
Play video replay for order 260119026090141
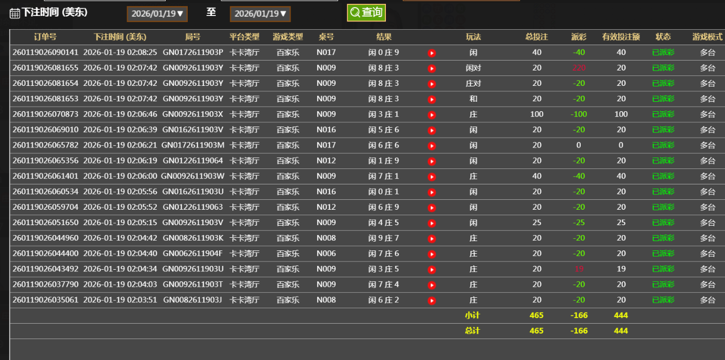coord(432,53)
